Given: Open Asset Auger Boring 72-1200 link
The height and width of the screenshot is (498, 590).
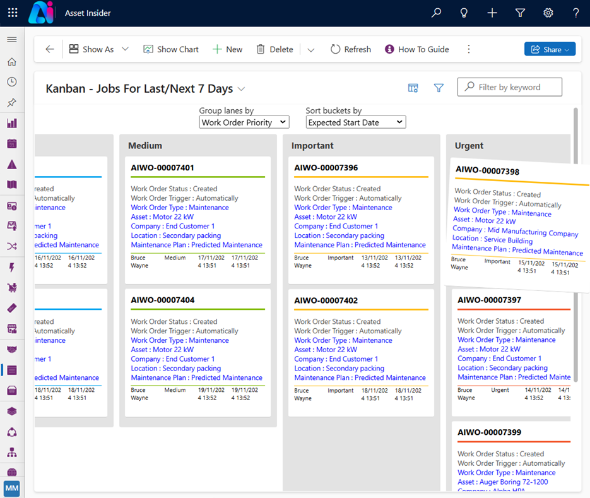Looking at the screenshot, I should 503,482.
